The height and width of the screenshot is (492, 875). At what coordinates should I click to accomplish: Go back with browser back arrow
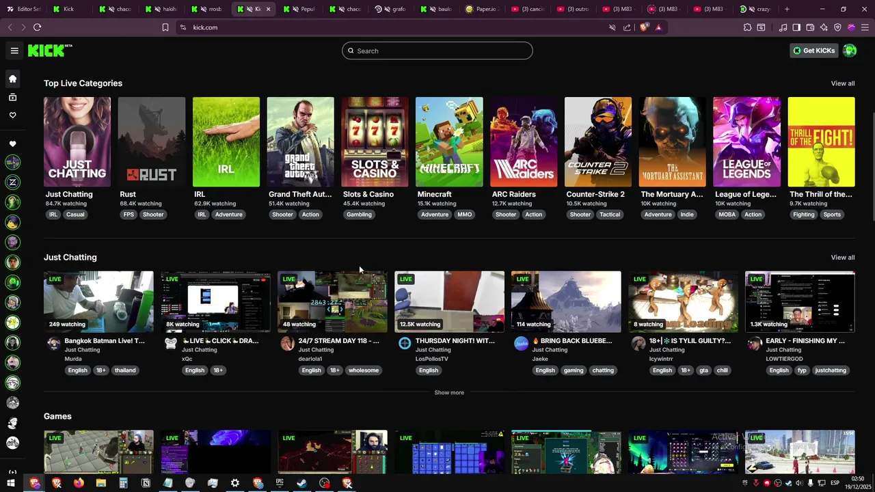pyautogui.click(x=10, y=27)
